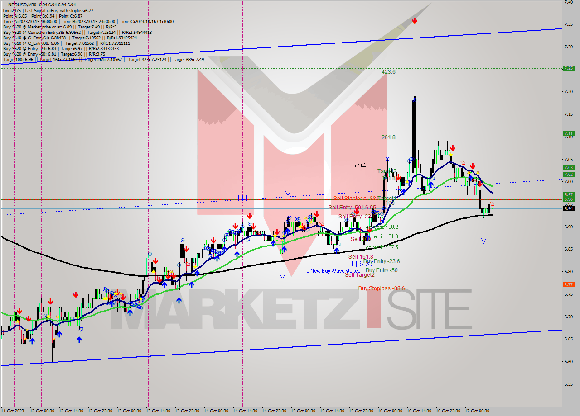Select the '261.8' Fibonacci level label

(x=388, y=137)
